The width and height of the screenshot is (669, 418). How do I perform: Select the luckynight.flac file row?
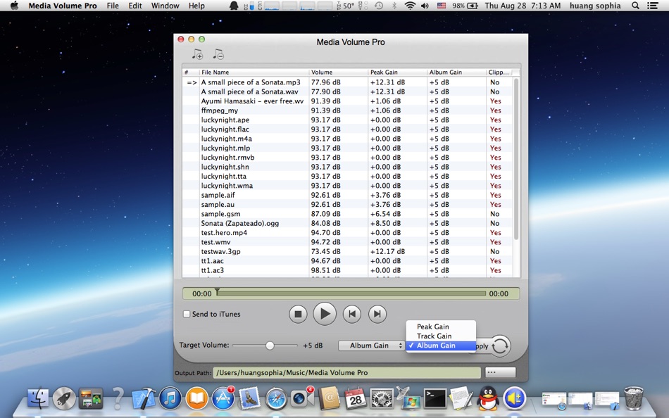click(x=348, y=129)
